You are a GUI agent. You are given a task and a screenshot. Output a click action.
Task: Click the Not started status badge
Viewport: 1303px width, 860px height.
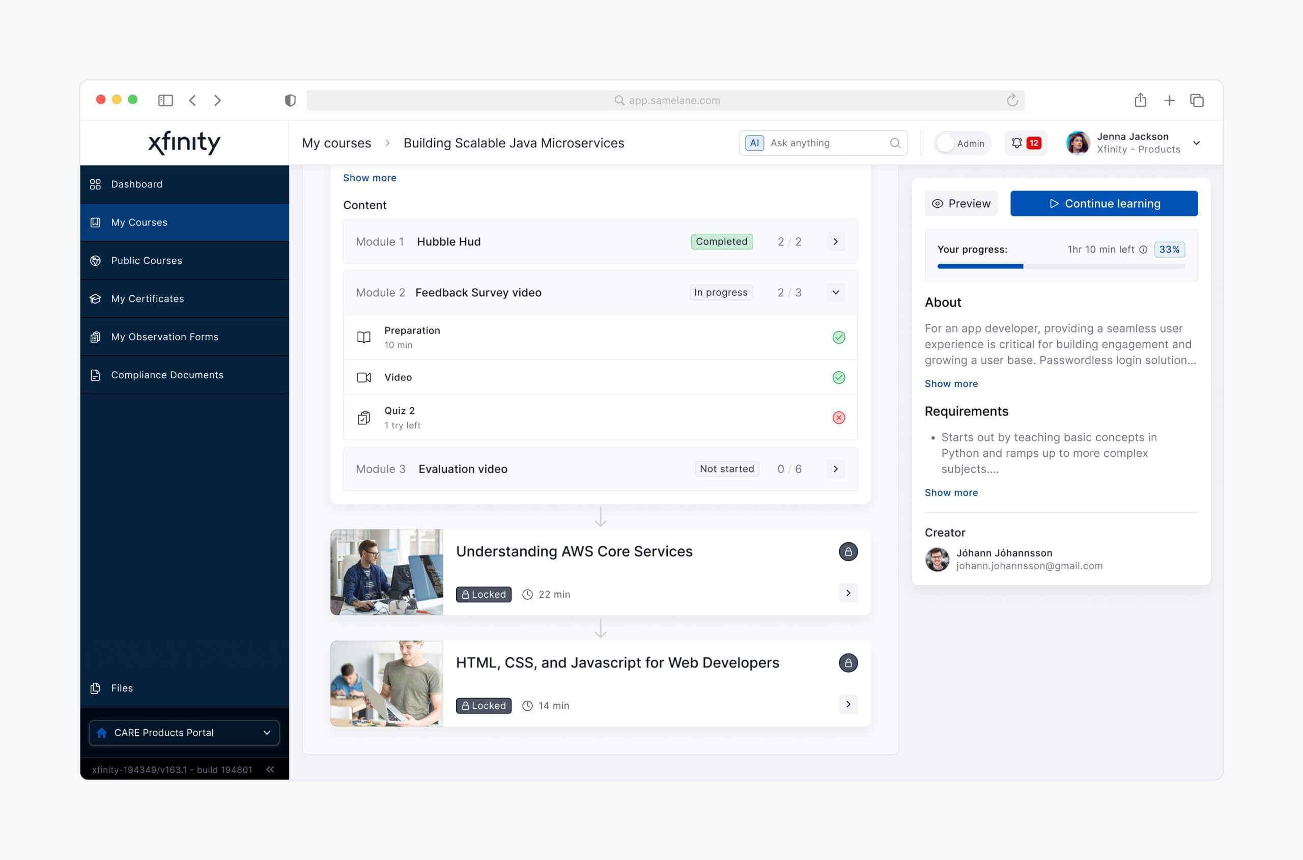[x=726, y=469]
